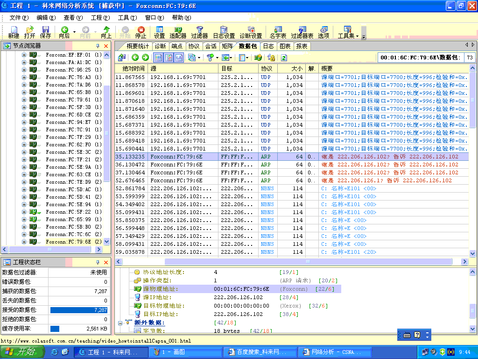The width and height of the screenshot is (478, 359).
Task: Click the 停止 (Stop capture) toolbar icon
Action: [x=141, y=32]
